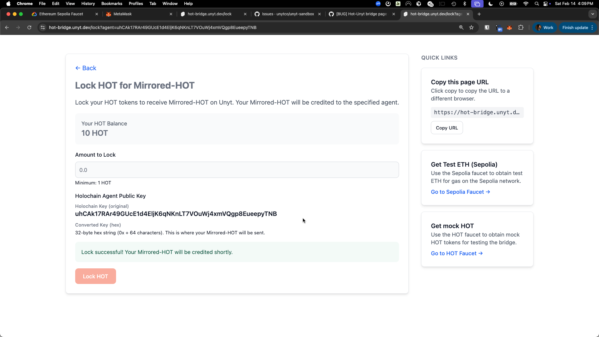Open macOS Control Center icon
This screenshot has width=599, height=337.
click(546, 3)
